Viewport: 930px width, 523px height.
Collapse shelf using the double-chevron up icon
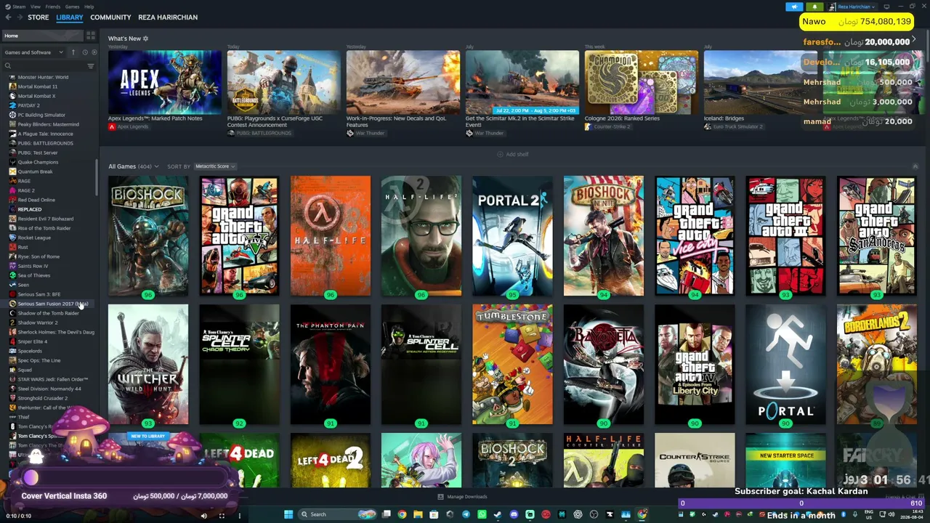click(x=915, y=166)
